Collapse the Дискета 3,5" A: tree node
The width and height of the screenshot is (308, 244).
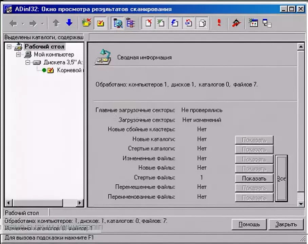point(28,62)
